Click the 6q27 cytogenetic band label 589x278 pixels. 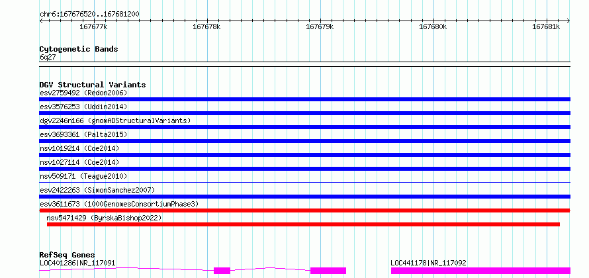click(x=48, y=57)
